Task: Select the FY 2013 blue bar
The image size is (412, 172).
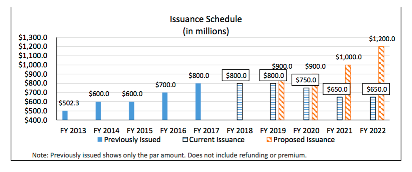Action: tap(65, 115)
